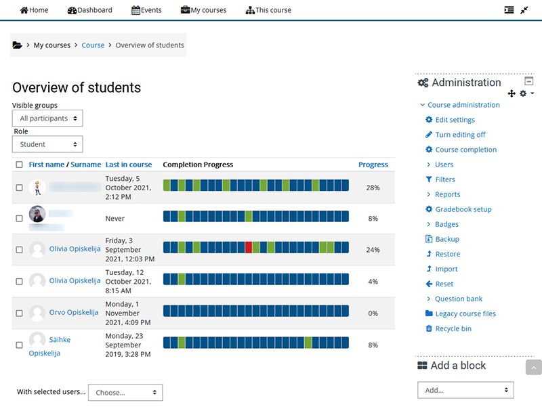This screenshot has height=411, width=542.
Task: Open My courses from the top navigation
Action: tap(203, 10)
